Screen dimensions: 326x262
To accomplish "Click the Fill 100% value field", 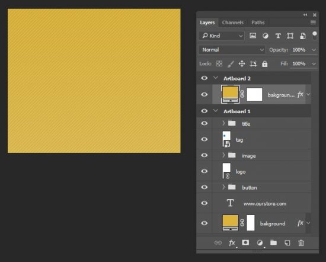I will pos(299,64).
